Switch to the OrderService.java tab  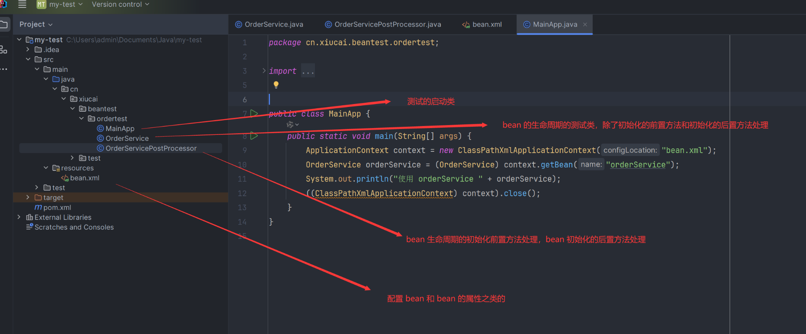coord(269,25)
